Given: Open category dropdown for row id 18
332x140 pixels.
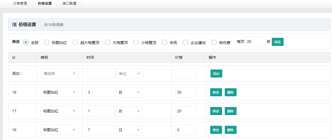Looking at the screenshot, I should (x=59, y=92).
